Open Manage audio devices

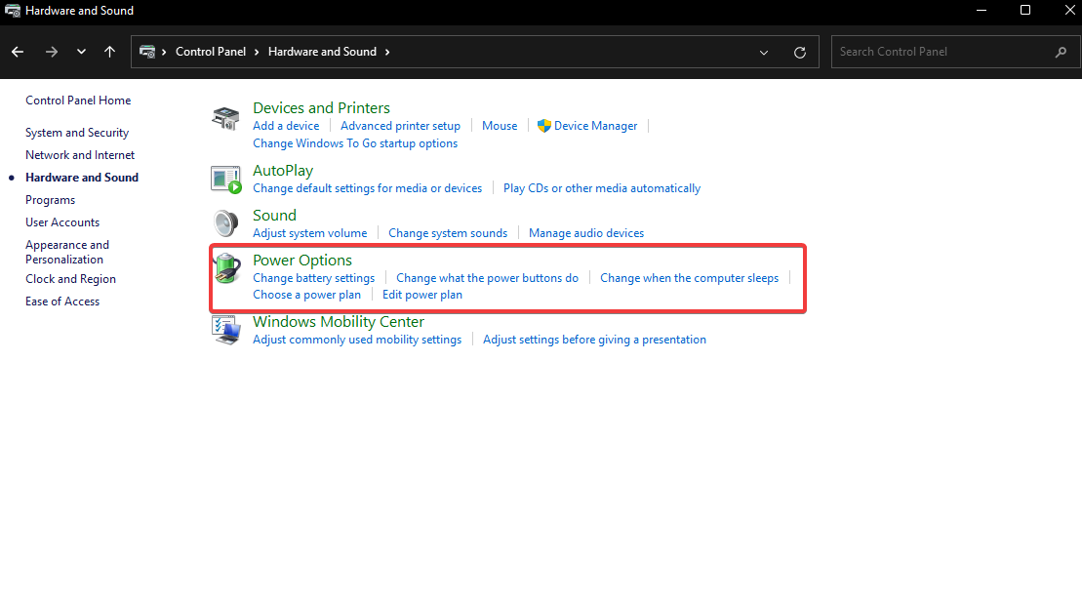click(585, 233)
